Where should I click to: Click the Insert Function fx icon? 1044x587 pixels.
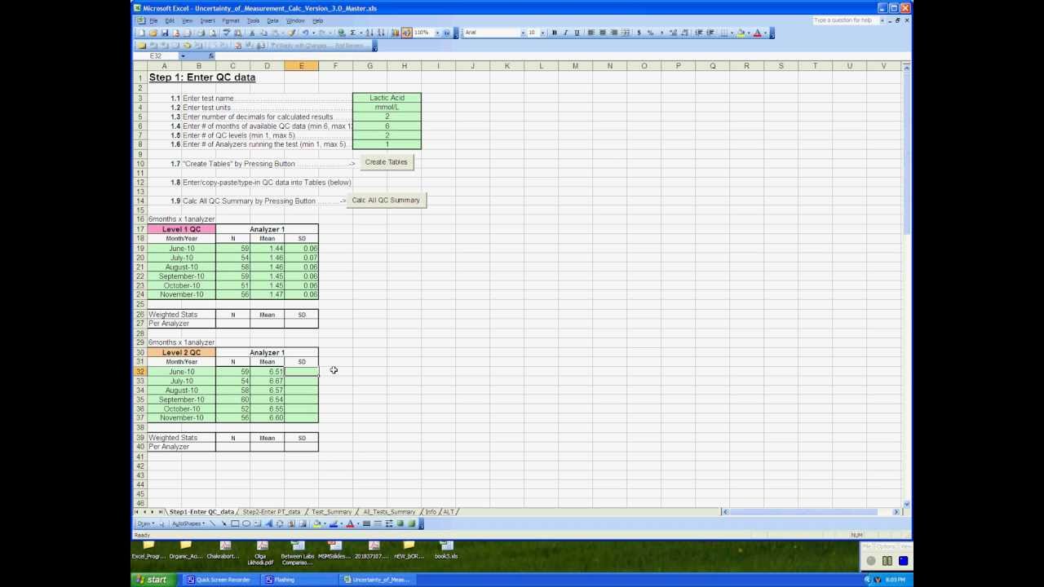pyautogui.click(x=211, y=56)
